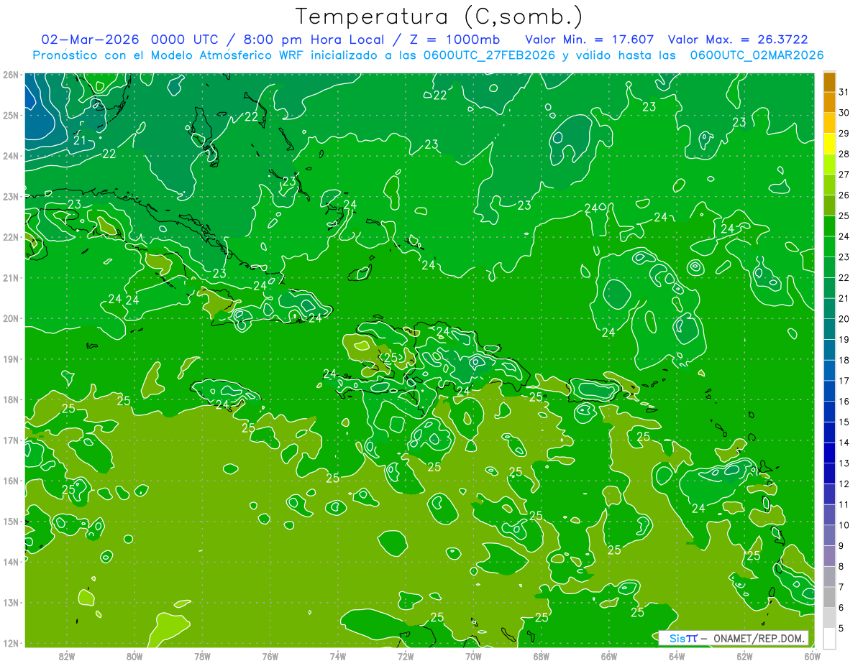
Task: Click the longitude label "76W"
Action: tap(270, 656)
